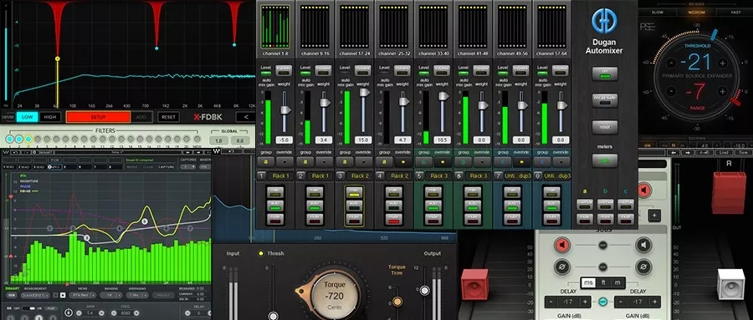The height and width of the screenshot is (320, 753).
Task: Click the Dugan Automixer logo
Action: (x=603, y=21)
